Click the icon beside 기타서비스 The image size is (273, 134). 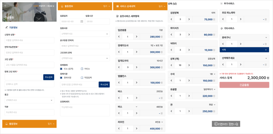click(221, 28)
